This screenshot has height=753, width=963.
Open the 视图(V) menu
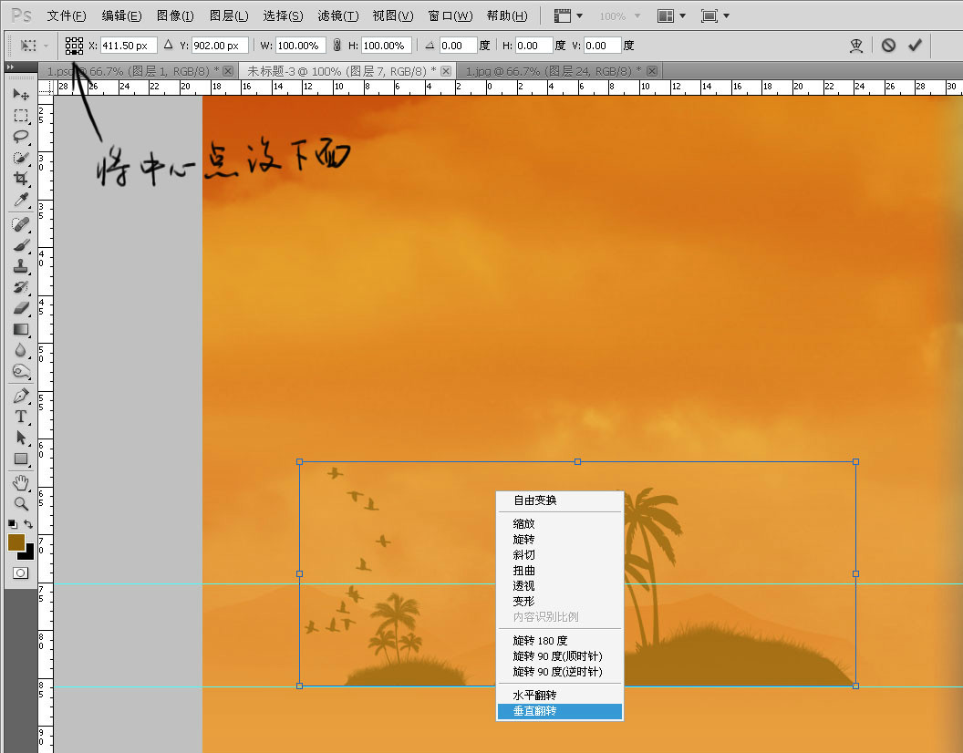[x=393, y=16]
